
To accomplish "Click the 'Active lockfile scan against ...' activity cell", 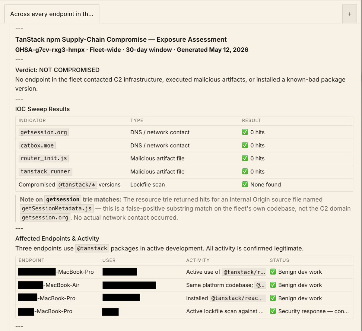I will click(225, 311).
